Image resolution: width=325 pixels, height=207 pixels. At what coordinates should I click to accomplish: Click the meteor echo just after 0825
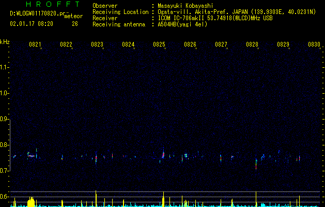tap(163, 154)
